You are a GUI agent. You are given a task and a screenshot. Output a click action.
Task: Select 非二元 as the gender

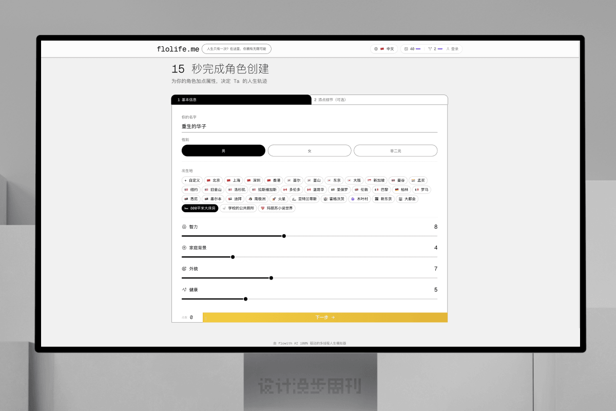(395, 151)
